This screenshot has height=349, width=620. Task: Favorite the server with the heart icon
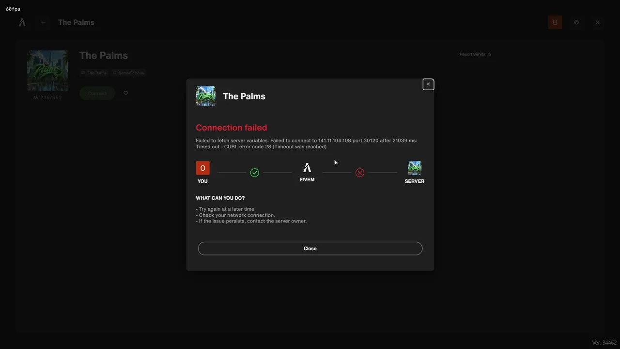126,93
